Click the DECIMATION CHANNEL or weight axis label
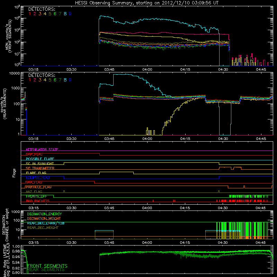 click(5, 225)
